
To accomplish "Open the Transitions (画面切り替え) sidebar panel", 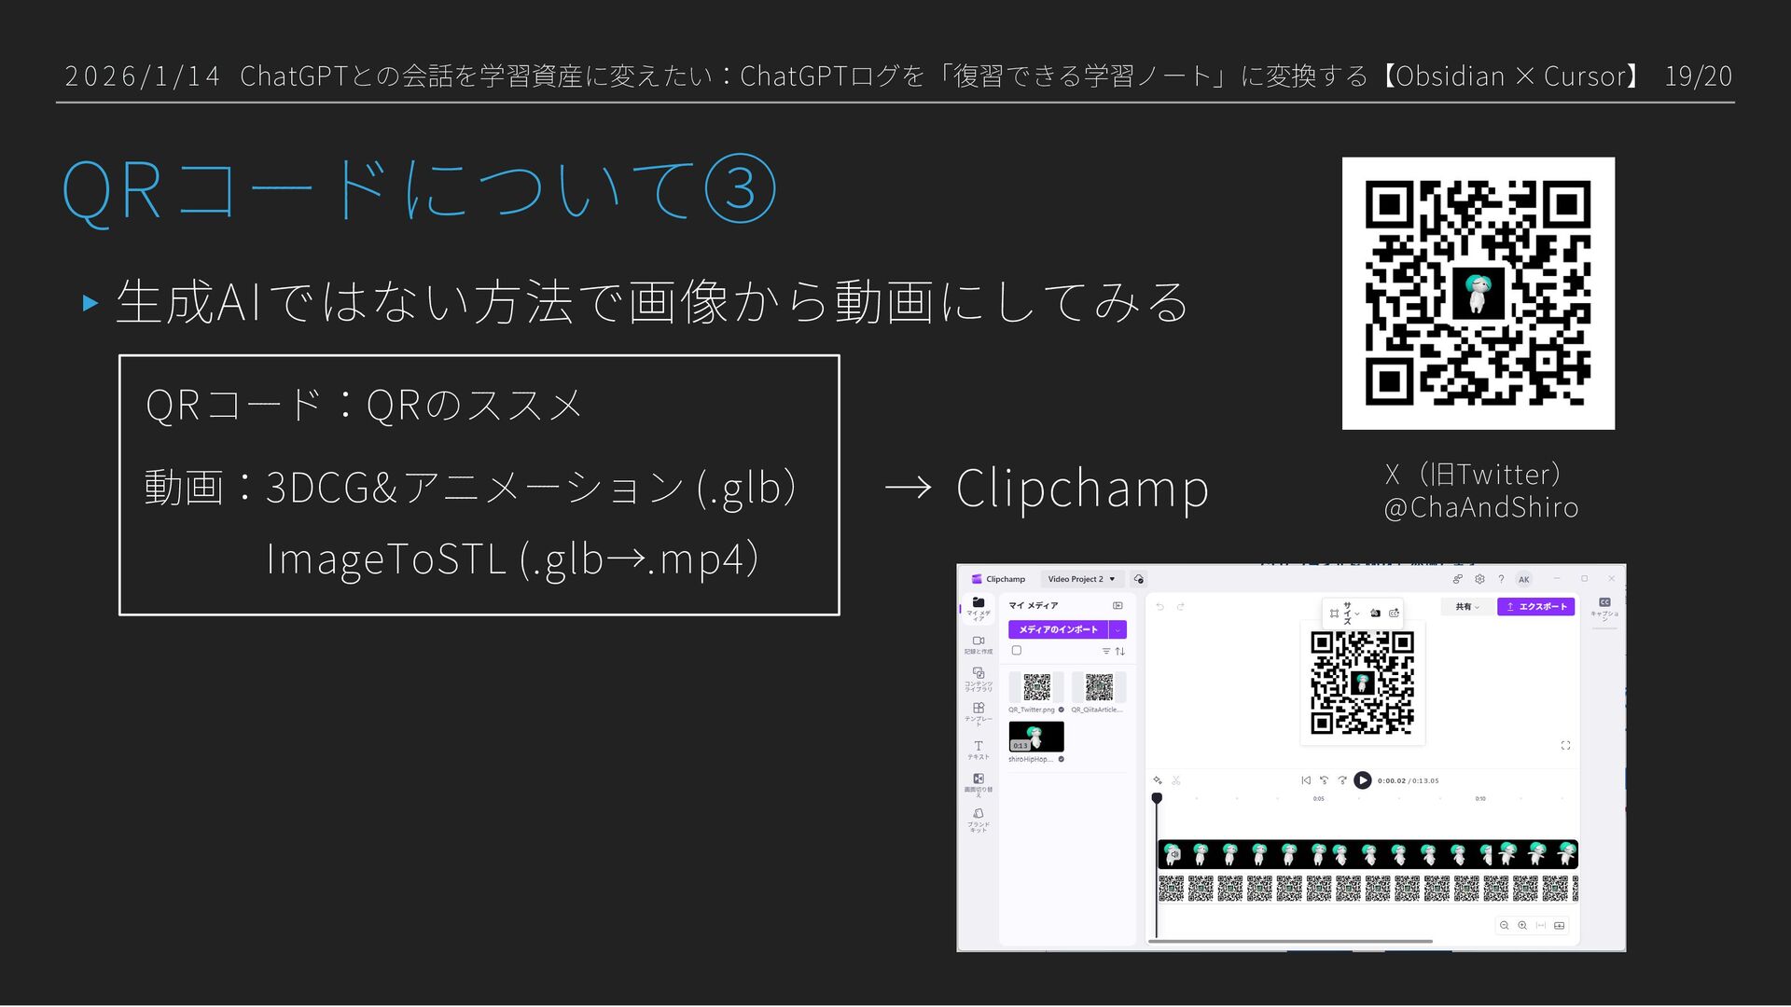I will pyautogui.click(x=978, y=781).
